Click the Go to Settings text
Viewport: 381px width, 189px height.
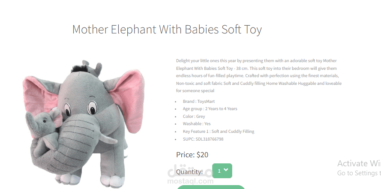click(359, 173)
